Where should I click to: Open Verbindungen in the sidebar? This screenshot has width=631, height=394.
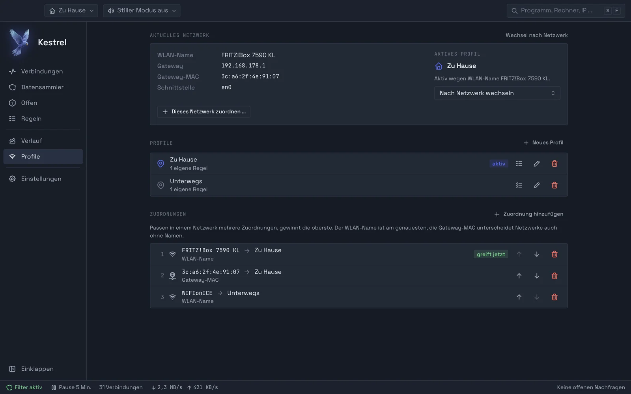43,71
